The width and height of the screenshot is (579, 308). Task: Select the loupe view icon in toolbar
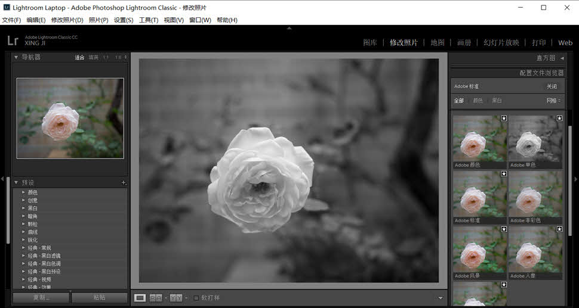click(140, 298)
